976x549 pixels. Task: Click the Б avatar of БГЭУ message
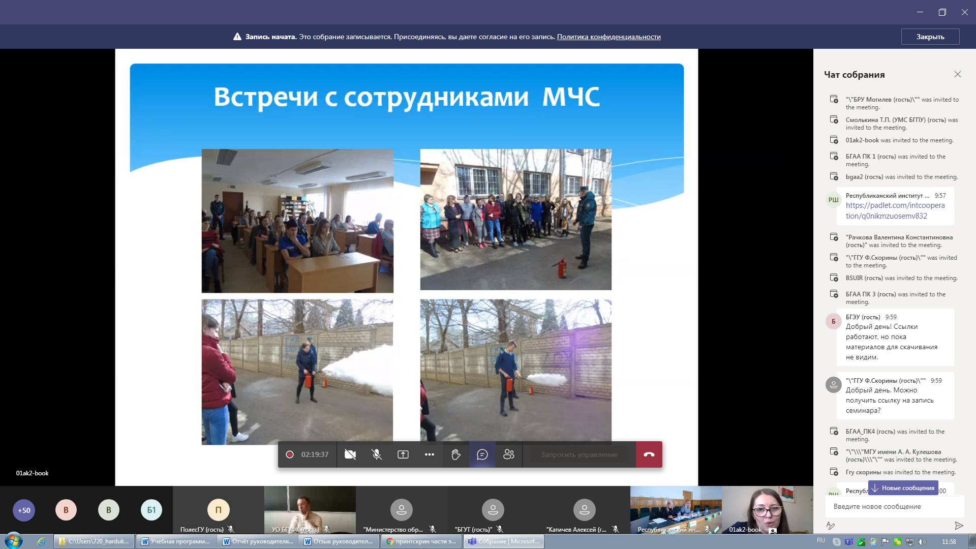[x=834, y=321]
